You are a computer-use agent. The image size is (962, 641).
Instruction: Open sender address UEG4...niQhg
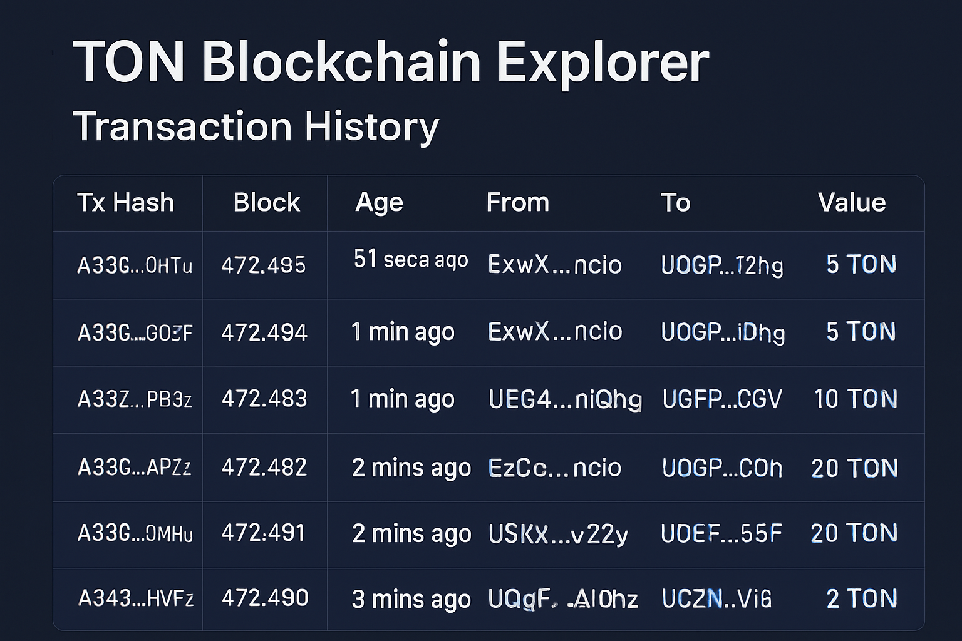pyautogui.click(x=565, y=399)
